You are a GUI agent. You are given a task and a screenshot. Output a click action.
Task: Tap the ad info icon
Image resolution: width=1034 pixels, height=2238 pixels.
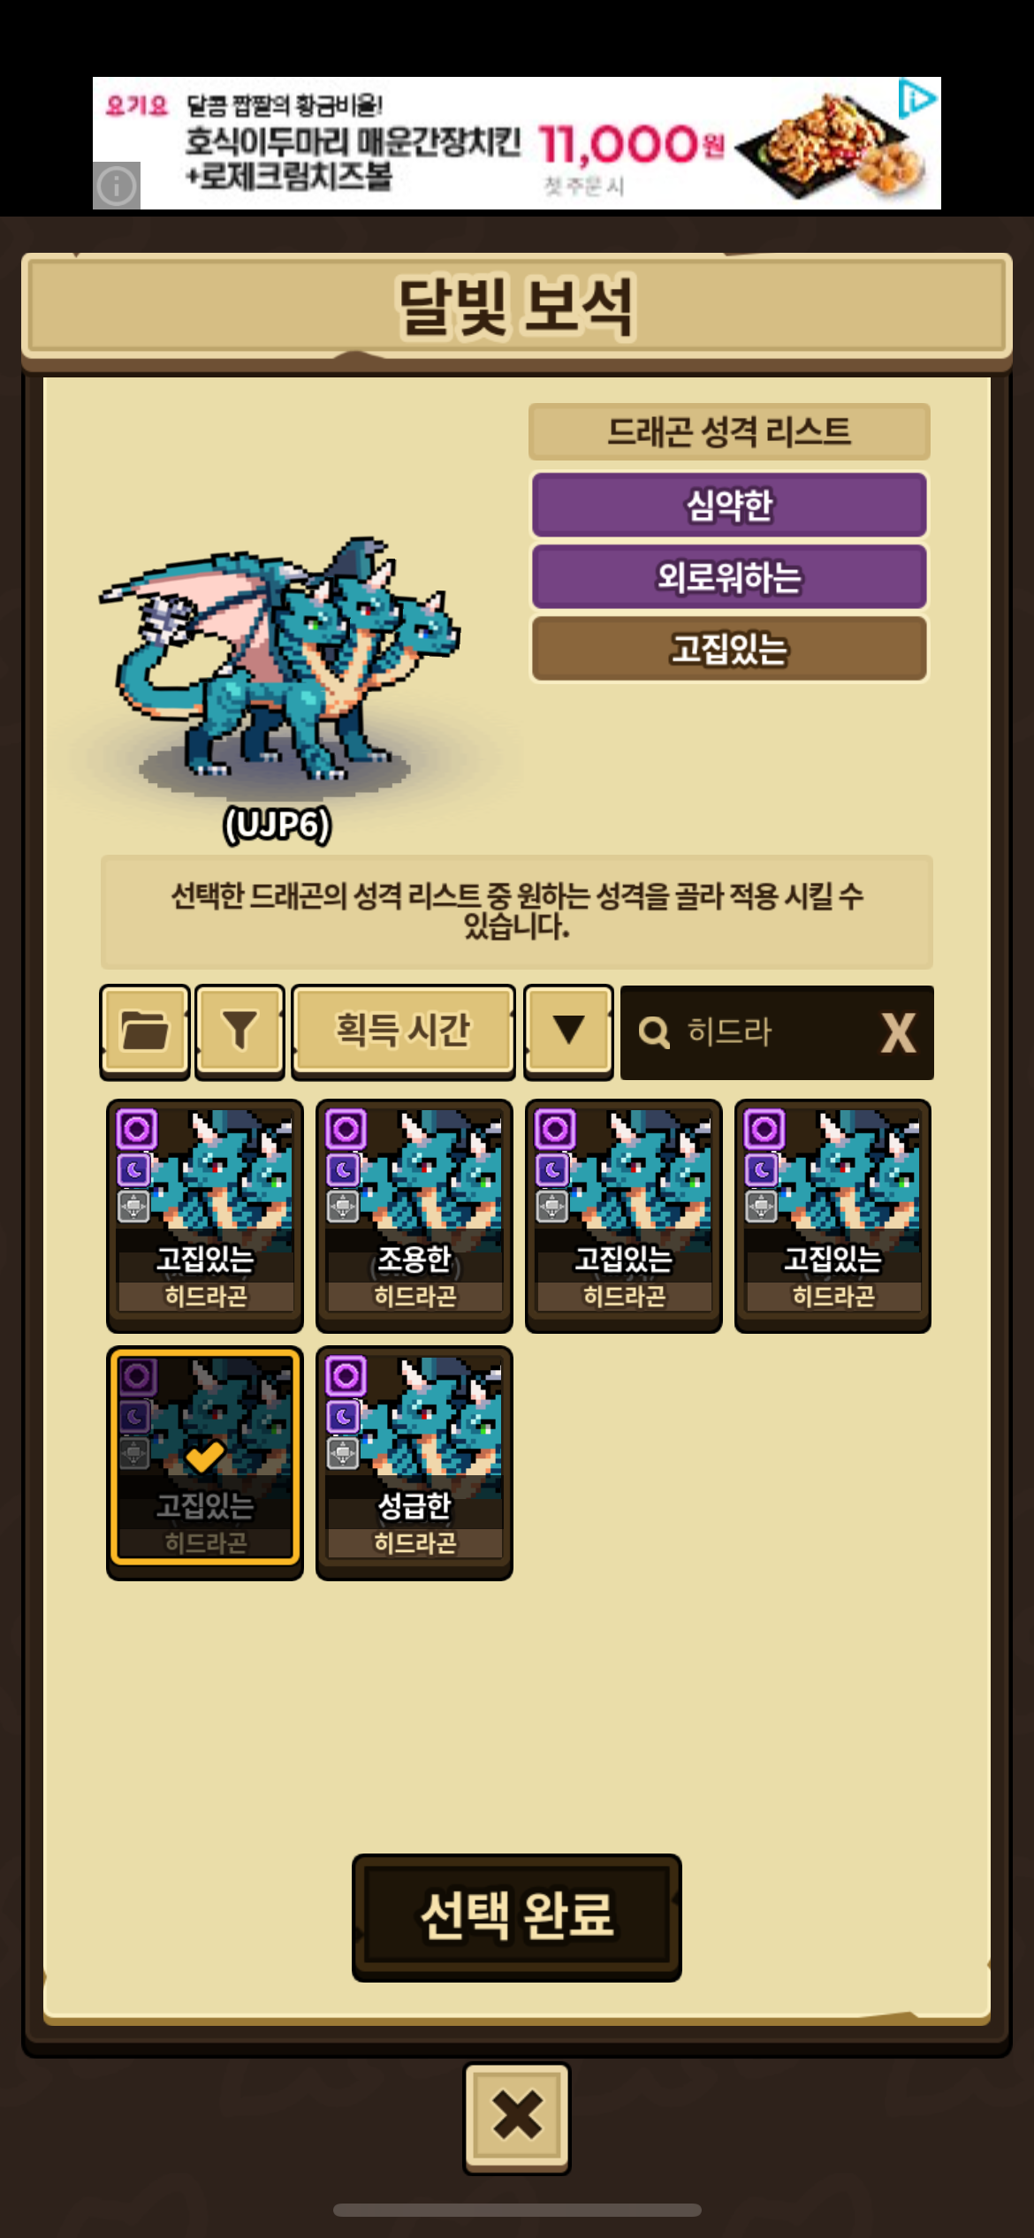(x=117, y=186)
